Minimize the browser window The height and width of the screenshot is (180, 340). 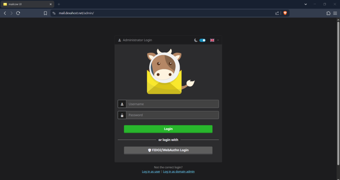pos(315,4)
